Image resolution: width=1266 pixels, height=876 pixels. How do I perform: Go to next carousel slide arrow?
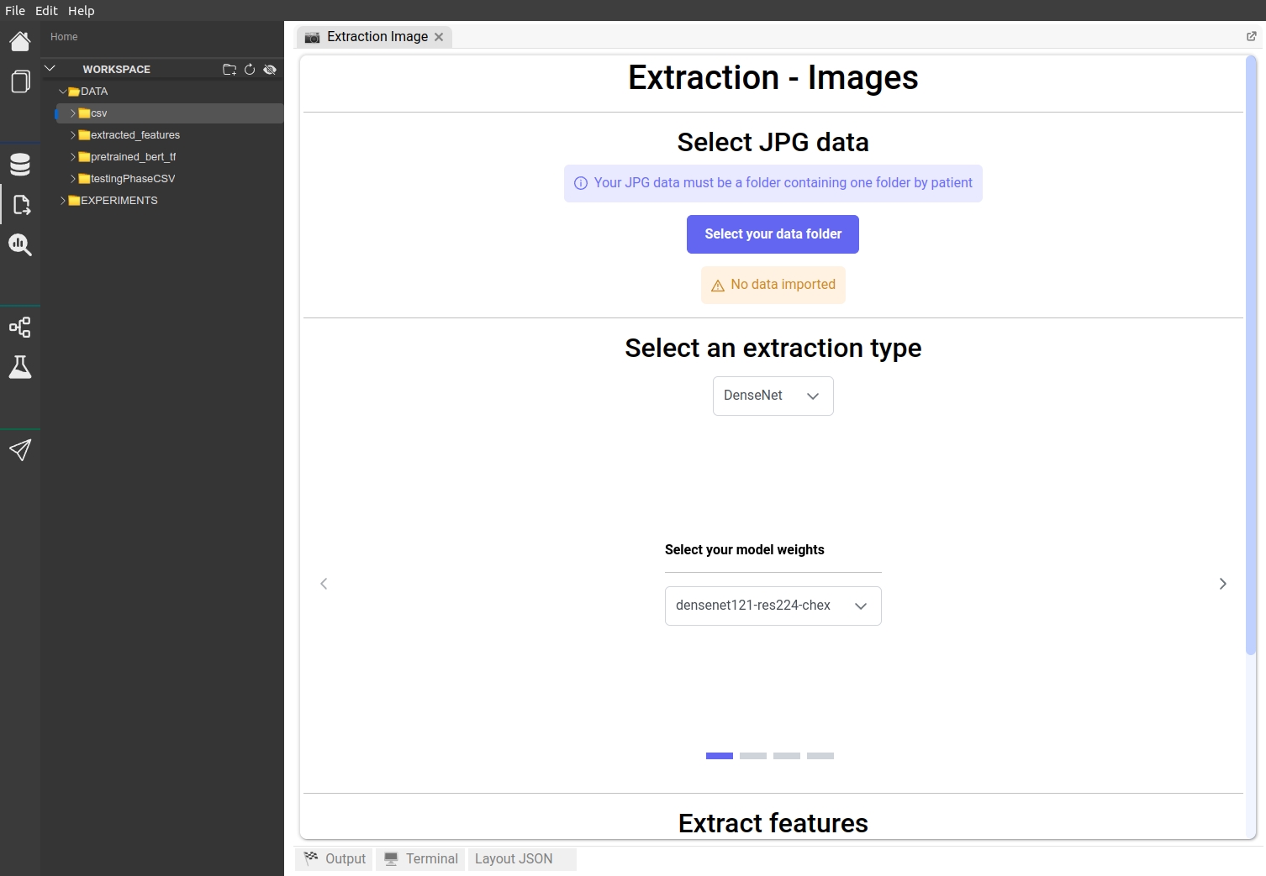[1222, 584]
